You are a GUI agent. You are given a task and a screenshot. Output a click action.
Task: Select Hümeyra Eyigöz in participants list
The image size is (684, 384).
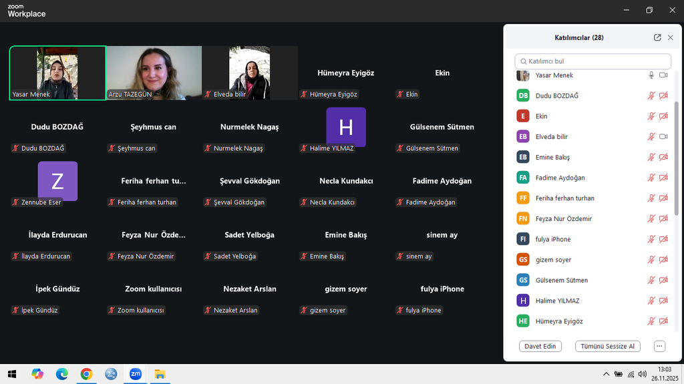[x=558, y=321]
